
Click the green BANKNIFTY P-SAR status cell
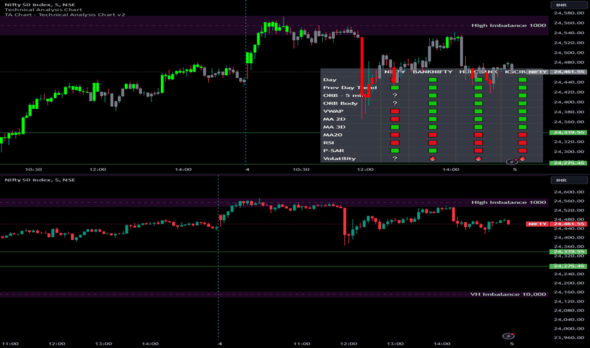[x=432, y=151]
